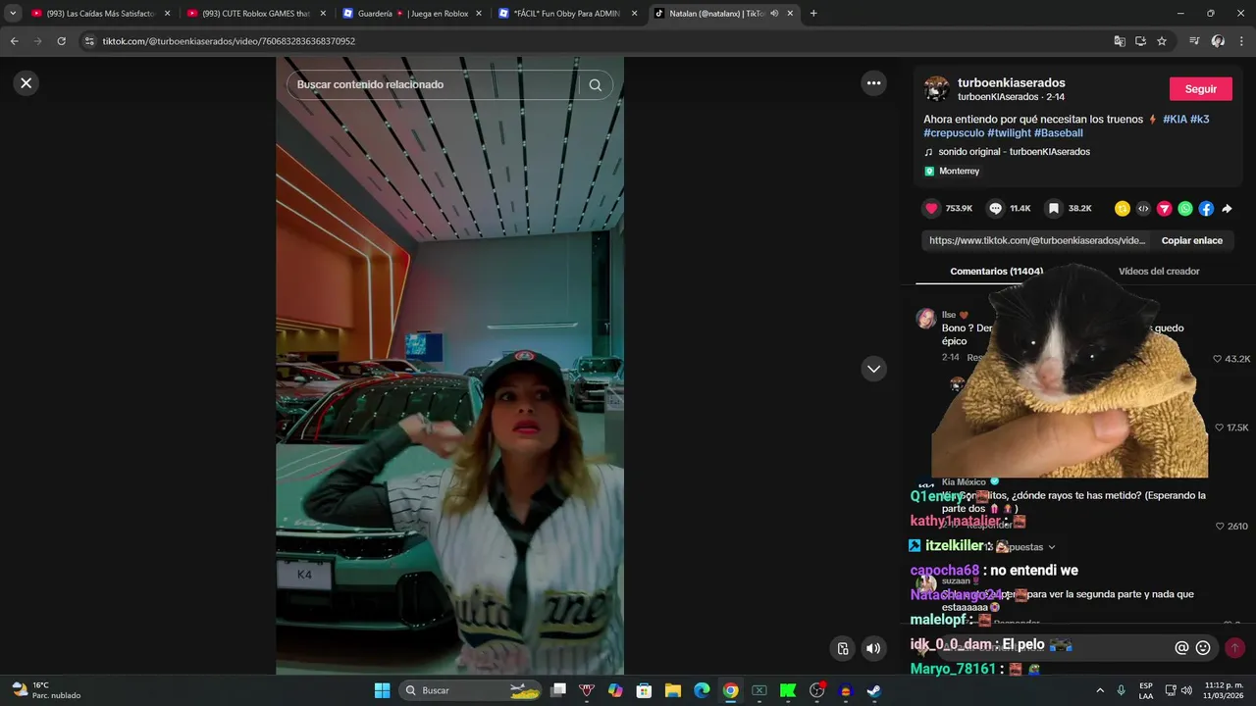This screenshot has width=1256, height=706.
Task: Switch to 'Guardería | Juega en Roblox' tab
Action: pos(412,14)
